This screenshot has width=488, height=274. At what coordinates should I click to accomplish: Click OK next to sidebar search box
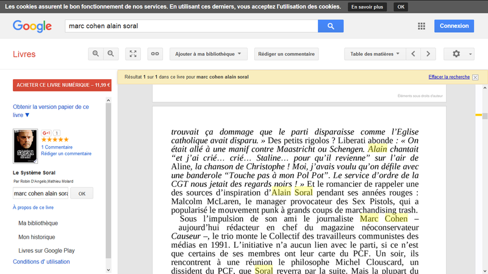(x=82, y=194)
